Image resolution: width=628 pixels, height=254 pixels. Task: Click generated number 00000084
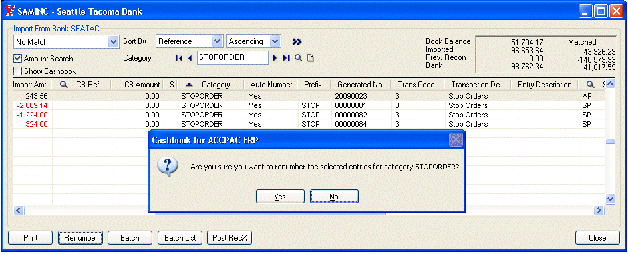(351, 124)
